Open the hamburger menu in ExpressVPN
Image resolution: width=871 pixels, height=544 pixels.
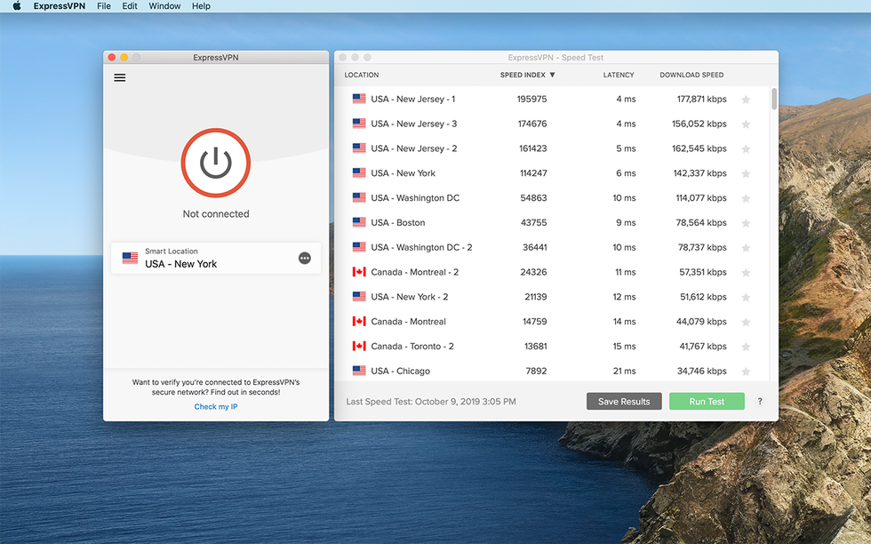click(x=120, y=76)
